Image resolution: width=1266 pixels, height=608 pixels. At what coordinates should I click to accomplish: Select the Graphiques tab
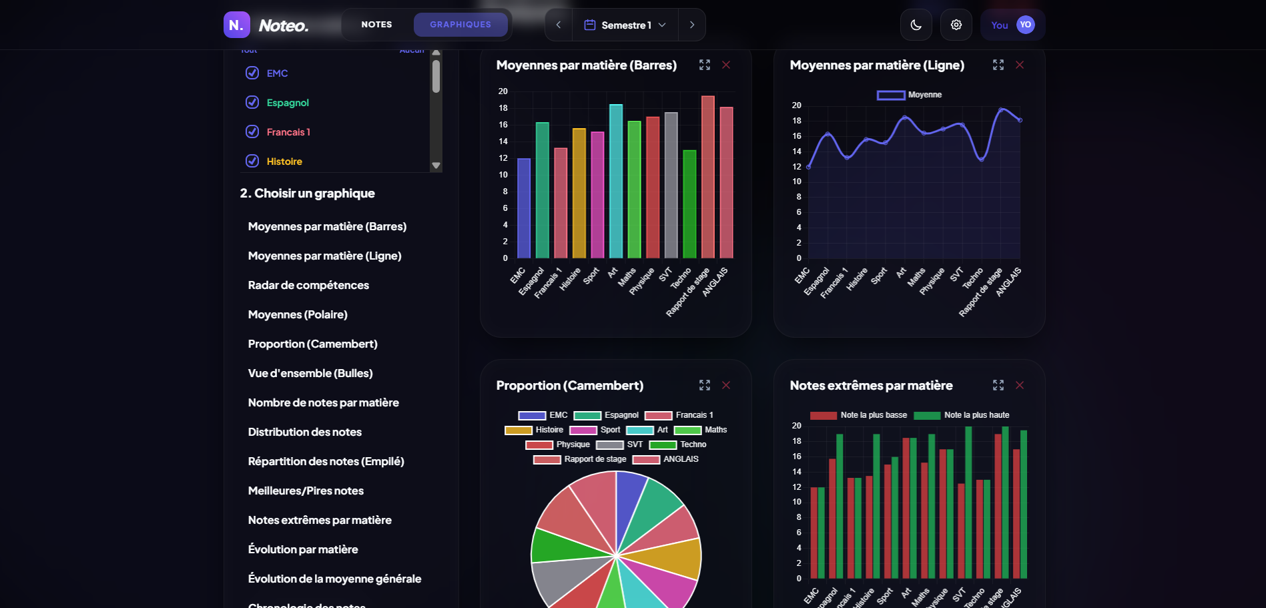click(460, 25)
